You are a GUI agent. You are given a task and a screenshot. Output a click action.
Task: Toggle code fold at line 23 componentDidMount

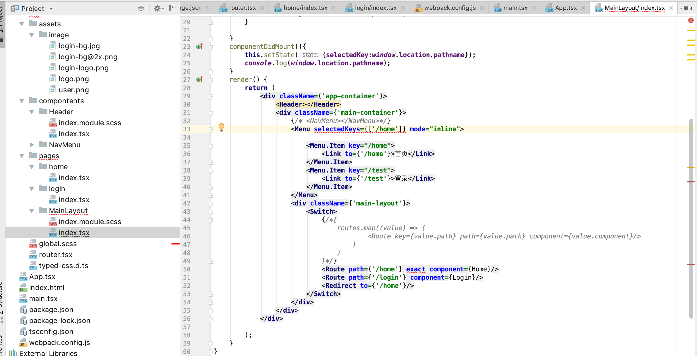tap(211, 47)
